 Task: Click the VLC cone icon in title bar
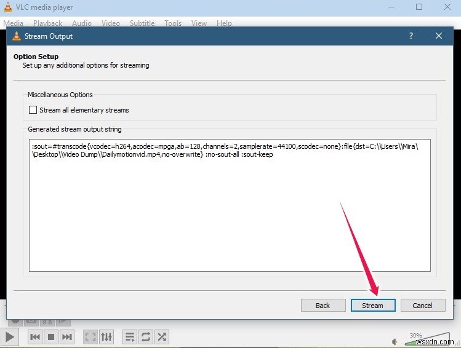click(x=7, y=7)
